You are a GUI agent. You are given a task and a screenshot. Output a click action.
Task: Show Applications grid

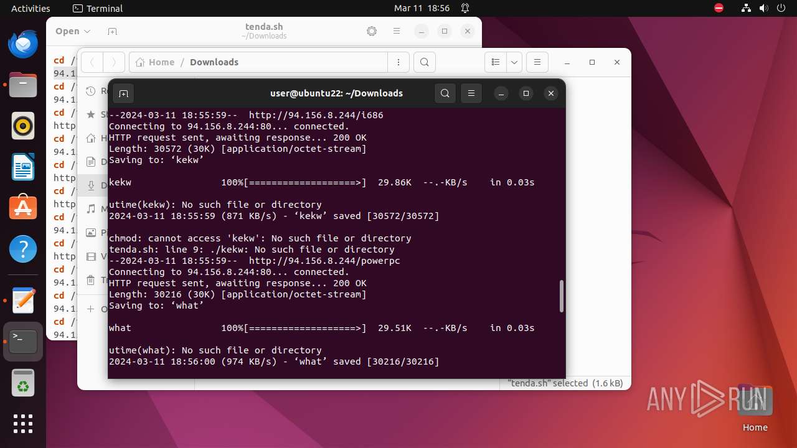click(23, 424)
